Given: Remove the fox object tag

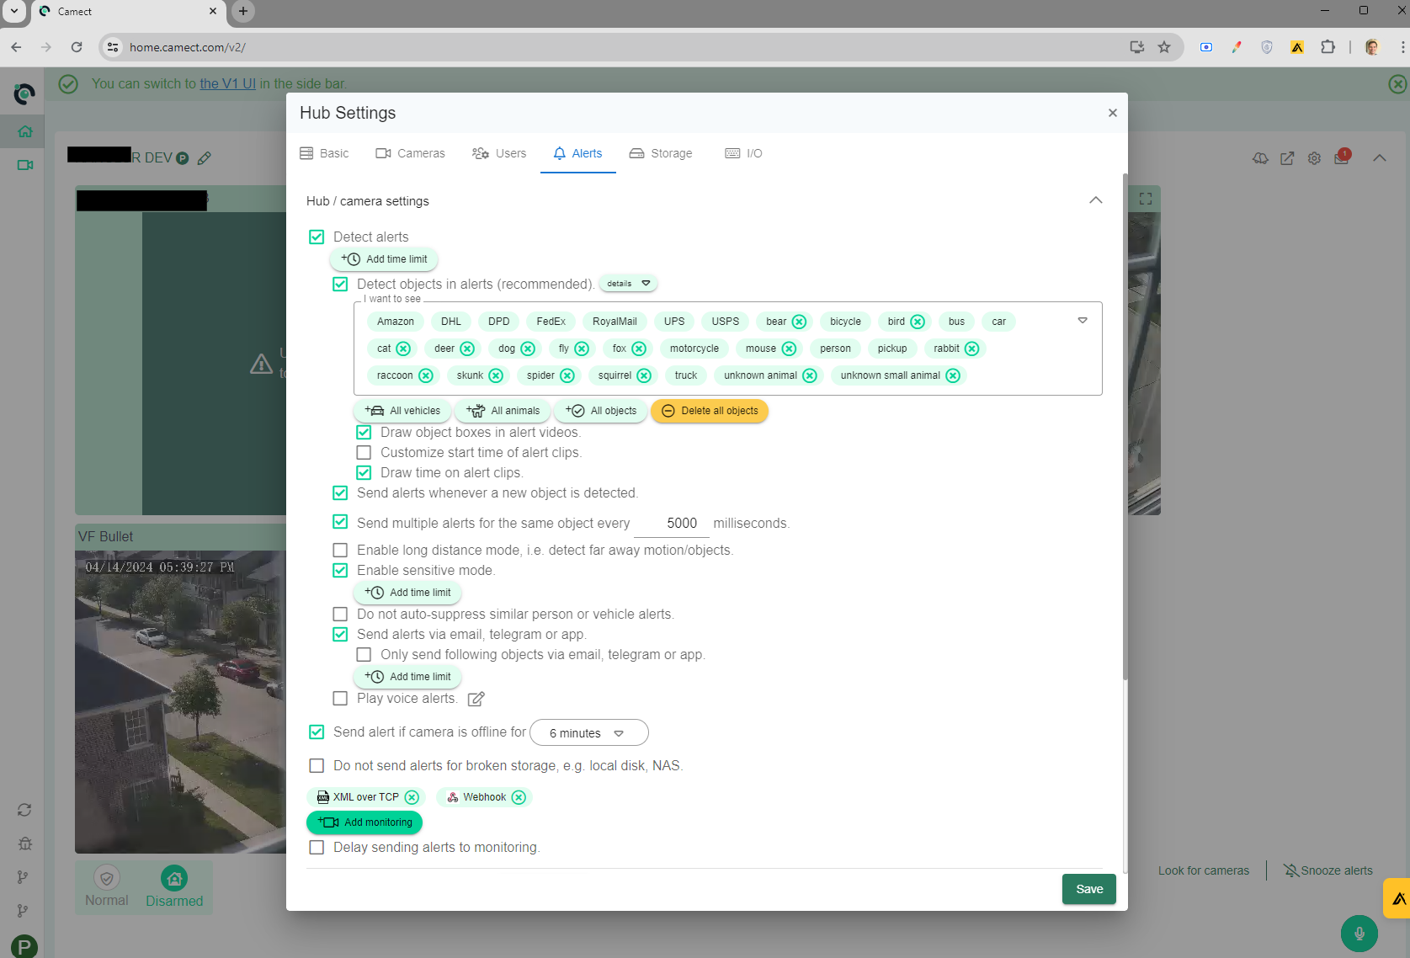Looking at the screenshot, I should click(x=639, y=349).
